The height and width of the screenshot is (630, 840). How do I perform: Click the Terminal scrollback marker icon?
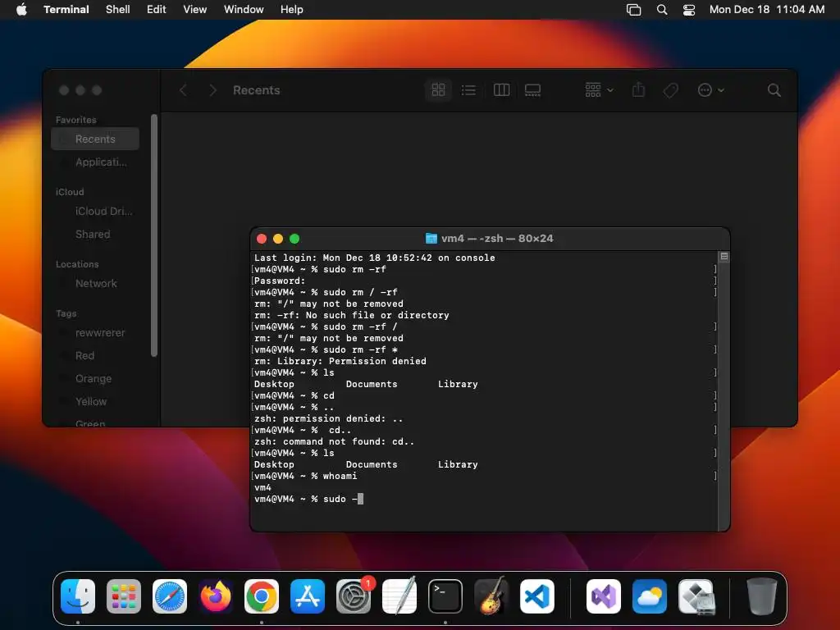click(x=724, y=257)
